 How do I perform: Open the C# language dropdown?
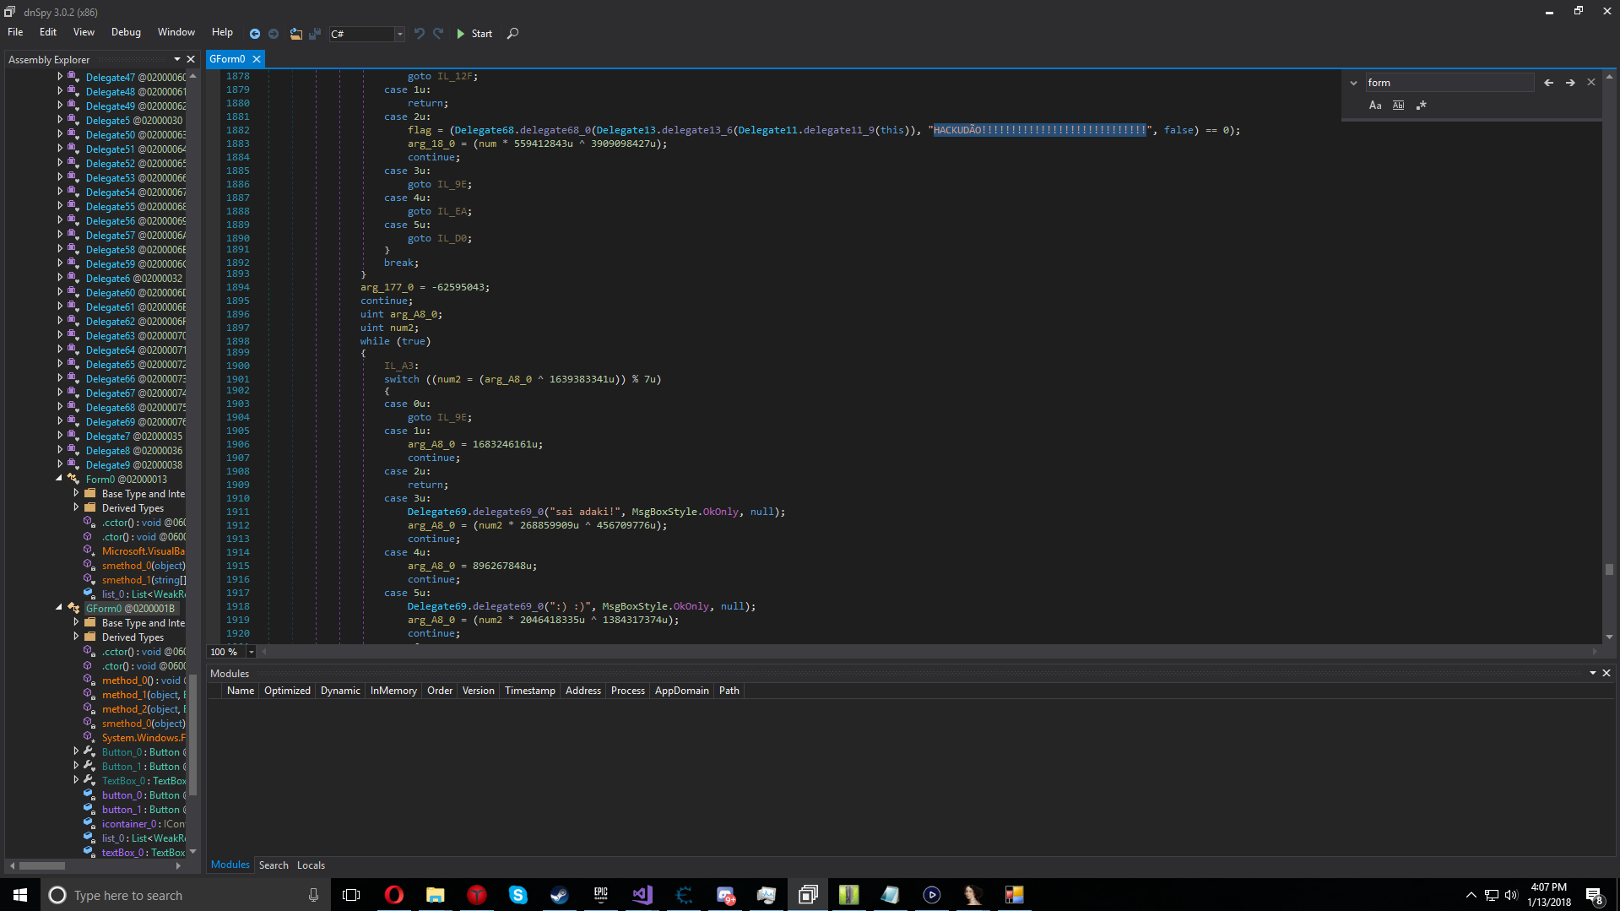[x=399, y=34]
